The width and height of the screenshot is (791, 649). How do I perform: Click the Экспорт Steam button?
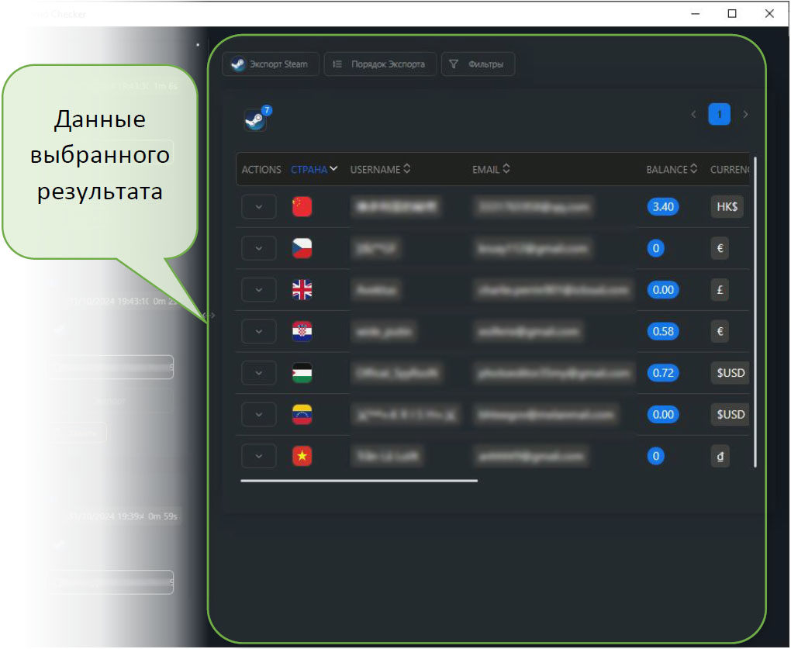click(269, 64)
